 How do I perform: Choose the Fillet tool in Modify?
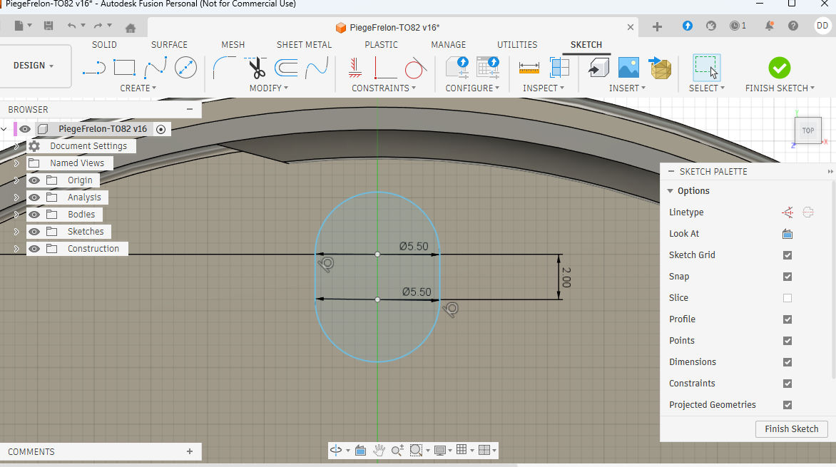coord(225,68)
